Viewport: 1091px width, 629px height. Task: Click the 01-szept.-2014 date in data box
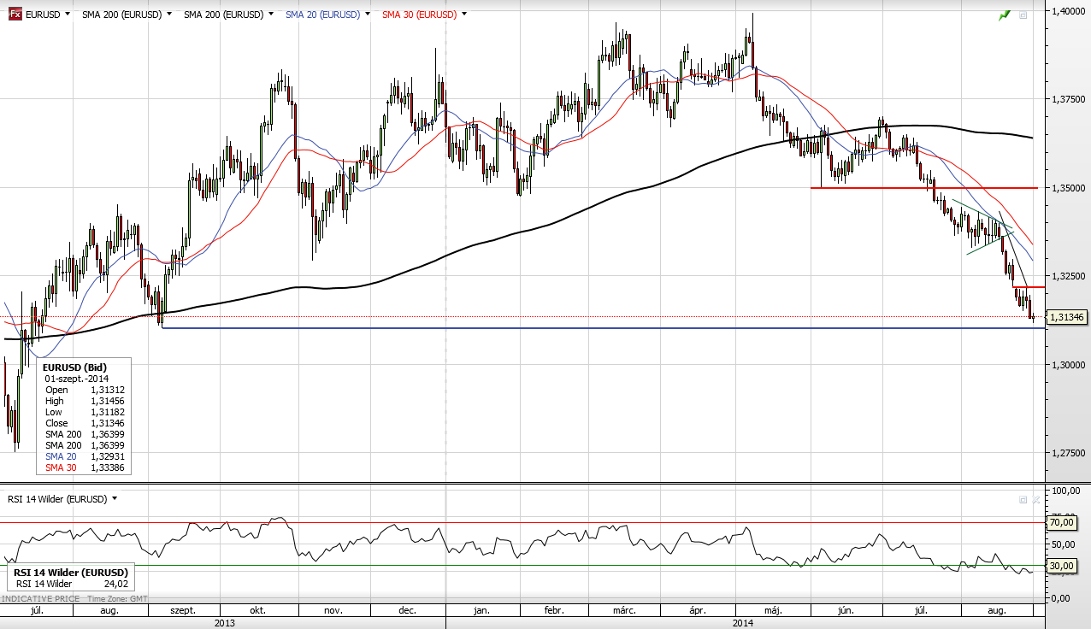[x=77, y=378]
